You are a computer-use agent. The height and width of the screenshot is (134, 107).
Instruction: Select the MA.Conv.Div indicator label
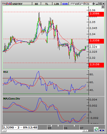(x=12, y=99)
